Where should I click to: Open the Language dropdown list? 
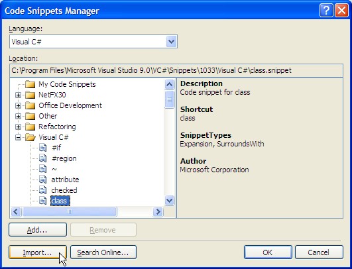tap(171, 42)
